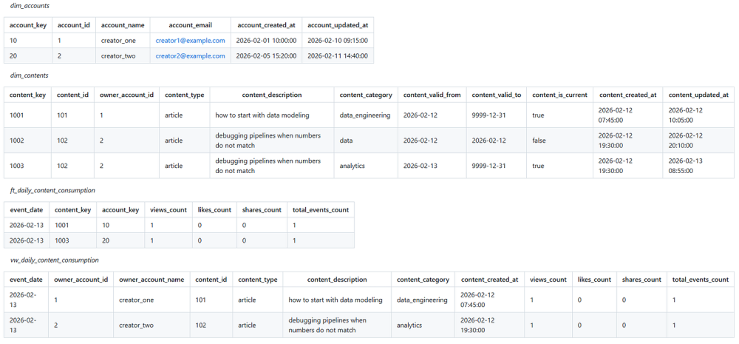Click the "account_updated_at" column header

pos(338,25)
